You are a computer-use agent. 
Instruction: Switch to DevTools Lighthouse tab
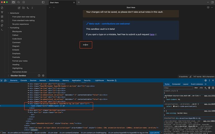99,81
